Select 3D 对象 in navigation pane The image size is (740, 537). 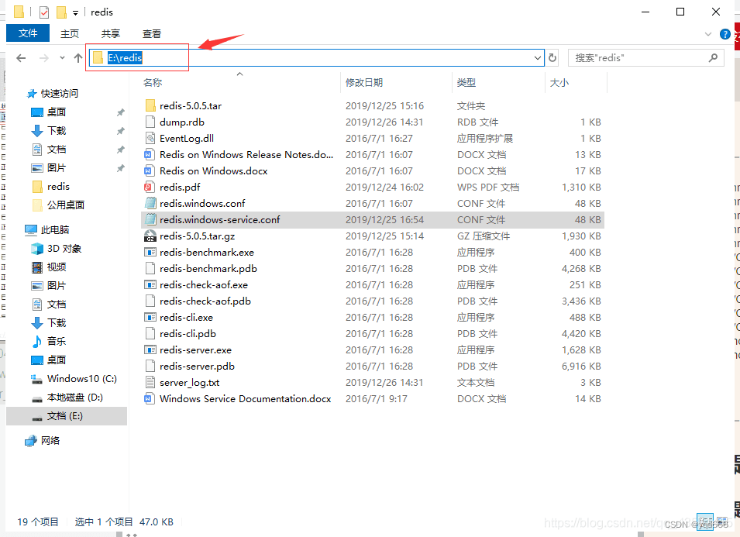(64, 249)
